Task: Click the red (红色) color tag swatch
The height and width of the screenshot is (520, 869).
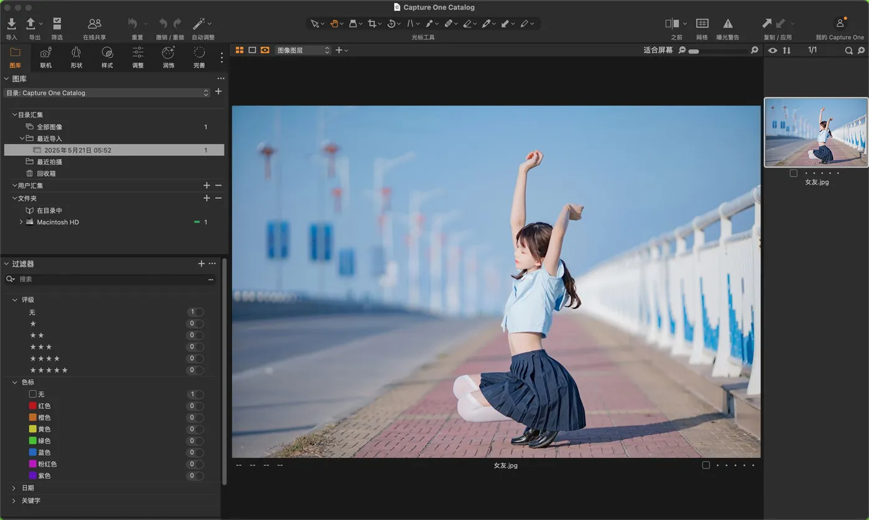Action: point(33,406)
